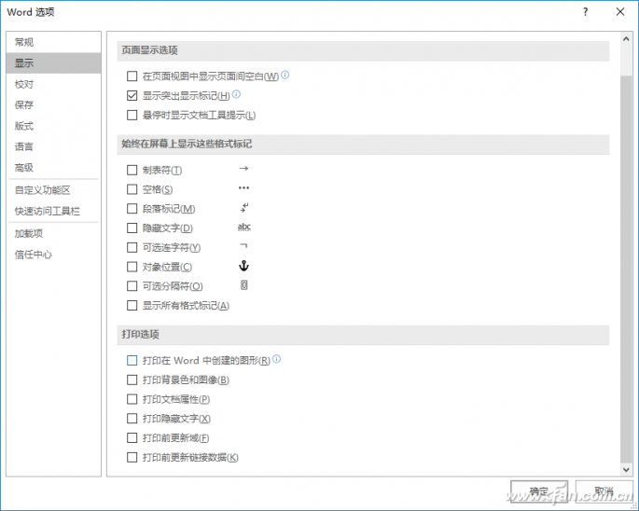
Task: Click info icon beside 在页面视图中显示页面间空白
Action: click(285, 76)
